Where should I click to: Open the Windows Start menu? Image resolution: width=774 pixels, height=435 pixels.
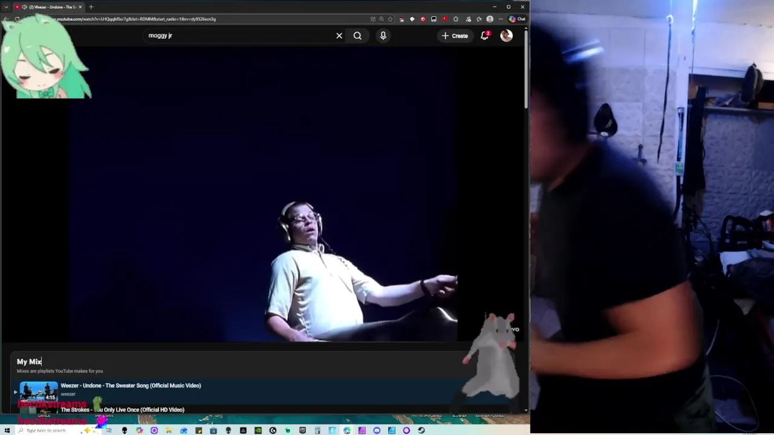7,430
